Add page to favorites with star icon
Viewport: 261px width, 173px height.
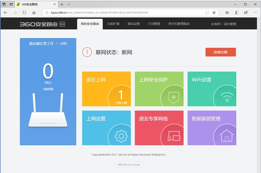pyautogui.click(x=214, y=12)
